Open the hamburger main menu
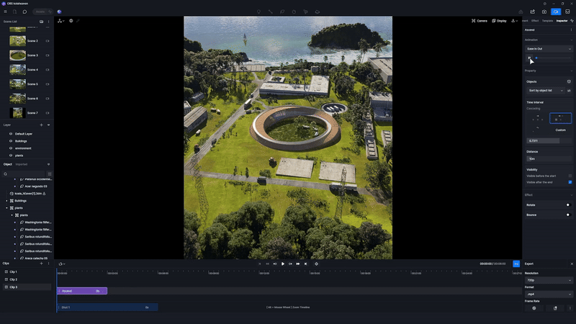 (x=5, y=12)
